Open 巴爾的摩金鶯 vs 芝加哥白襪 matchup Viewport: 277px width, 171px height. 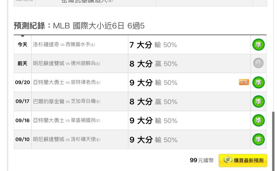(x=67, y=102)
